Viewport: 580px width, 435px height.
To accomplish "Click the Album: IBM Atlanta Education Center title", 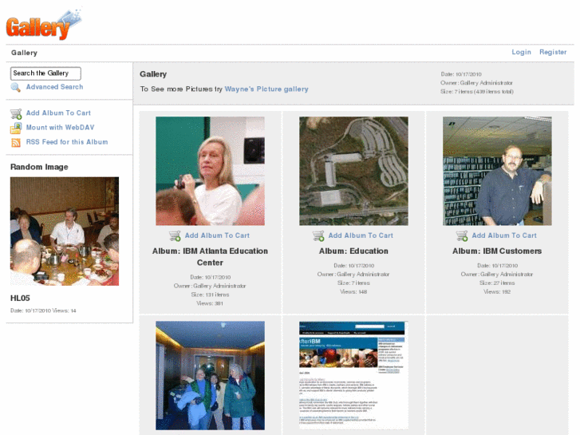I will 210,256.
